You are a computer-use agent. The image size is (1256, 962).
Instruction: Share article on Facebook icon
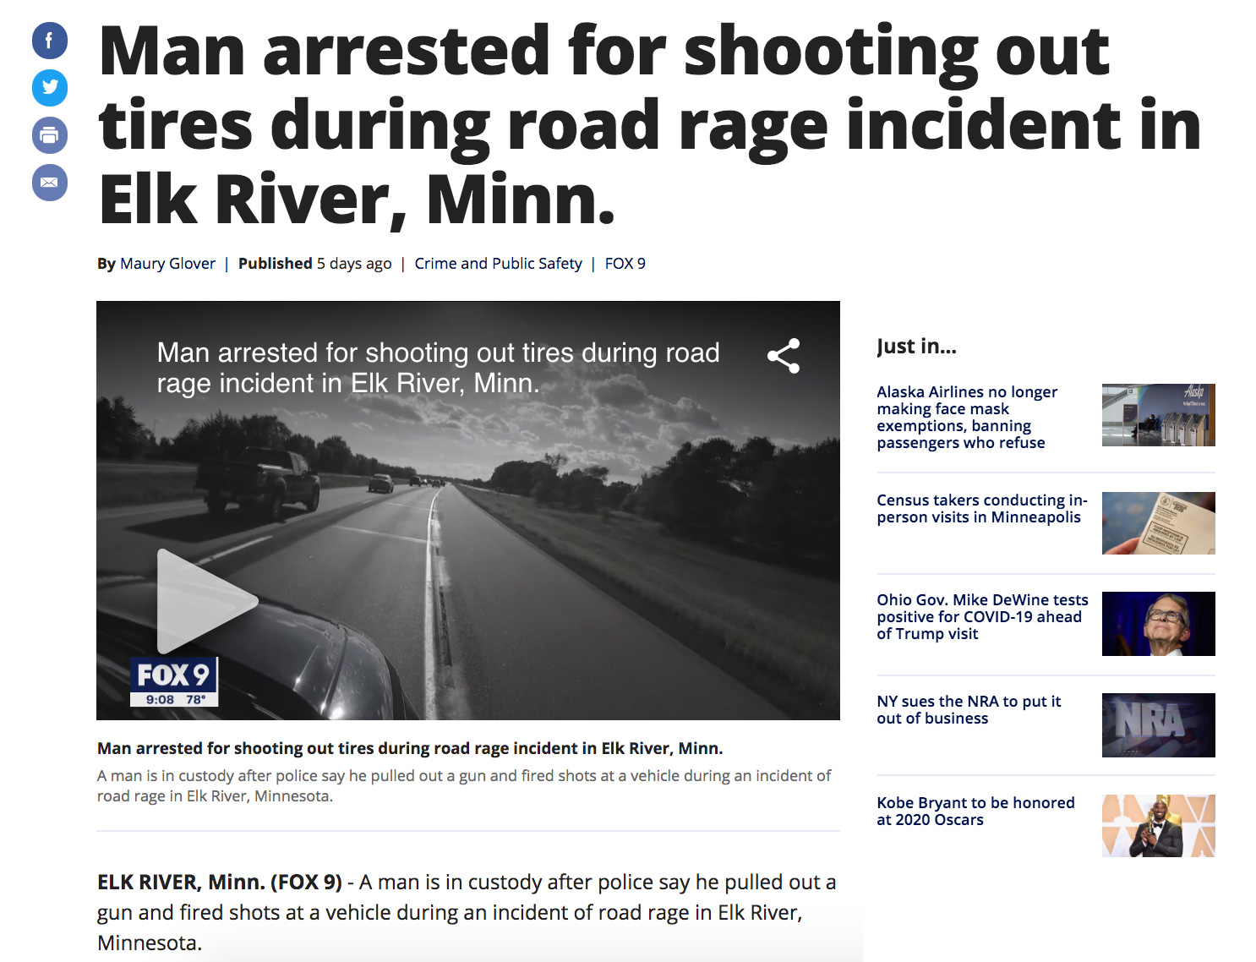click(x=50, y=41)
